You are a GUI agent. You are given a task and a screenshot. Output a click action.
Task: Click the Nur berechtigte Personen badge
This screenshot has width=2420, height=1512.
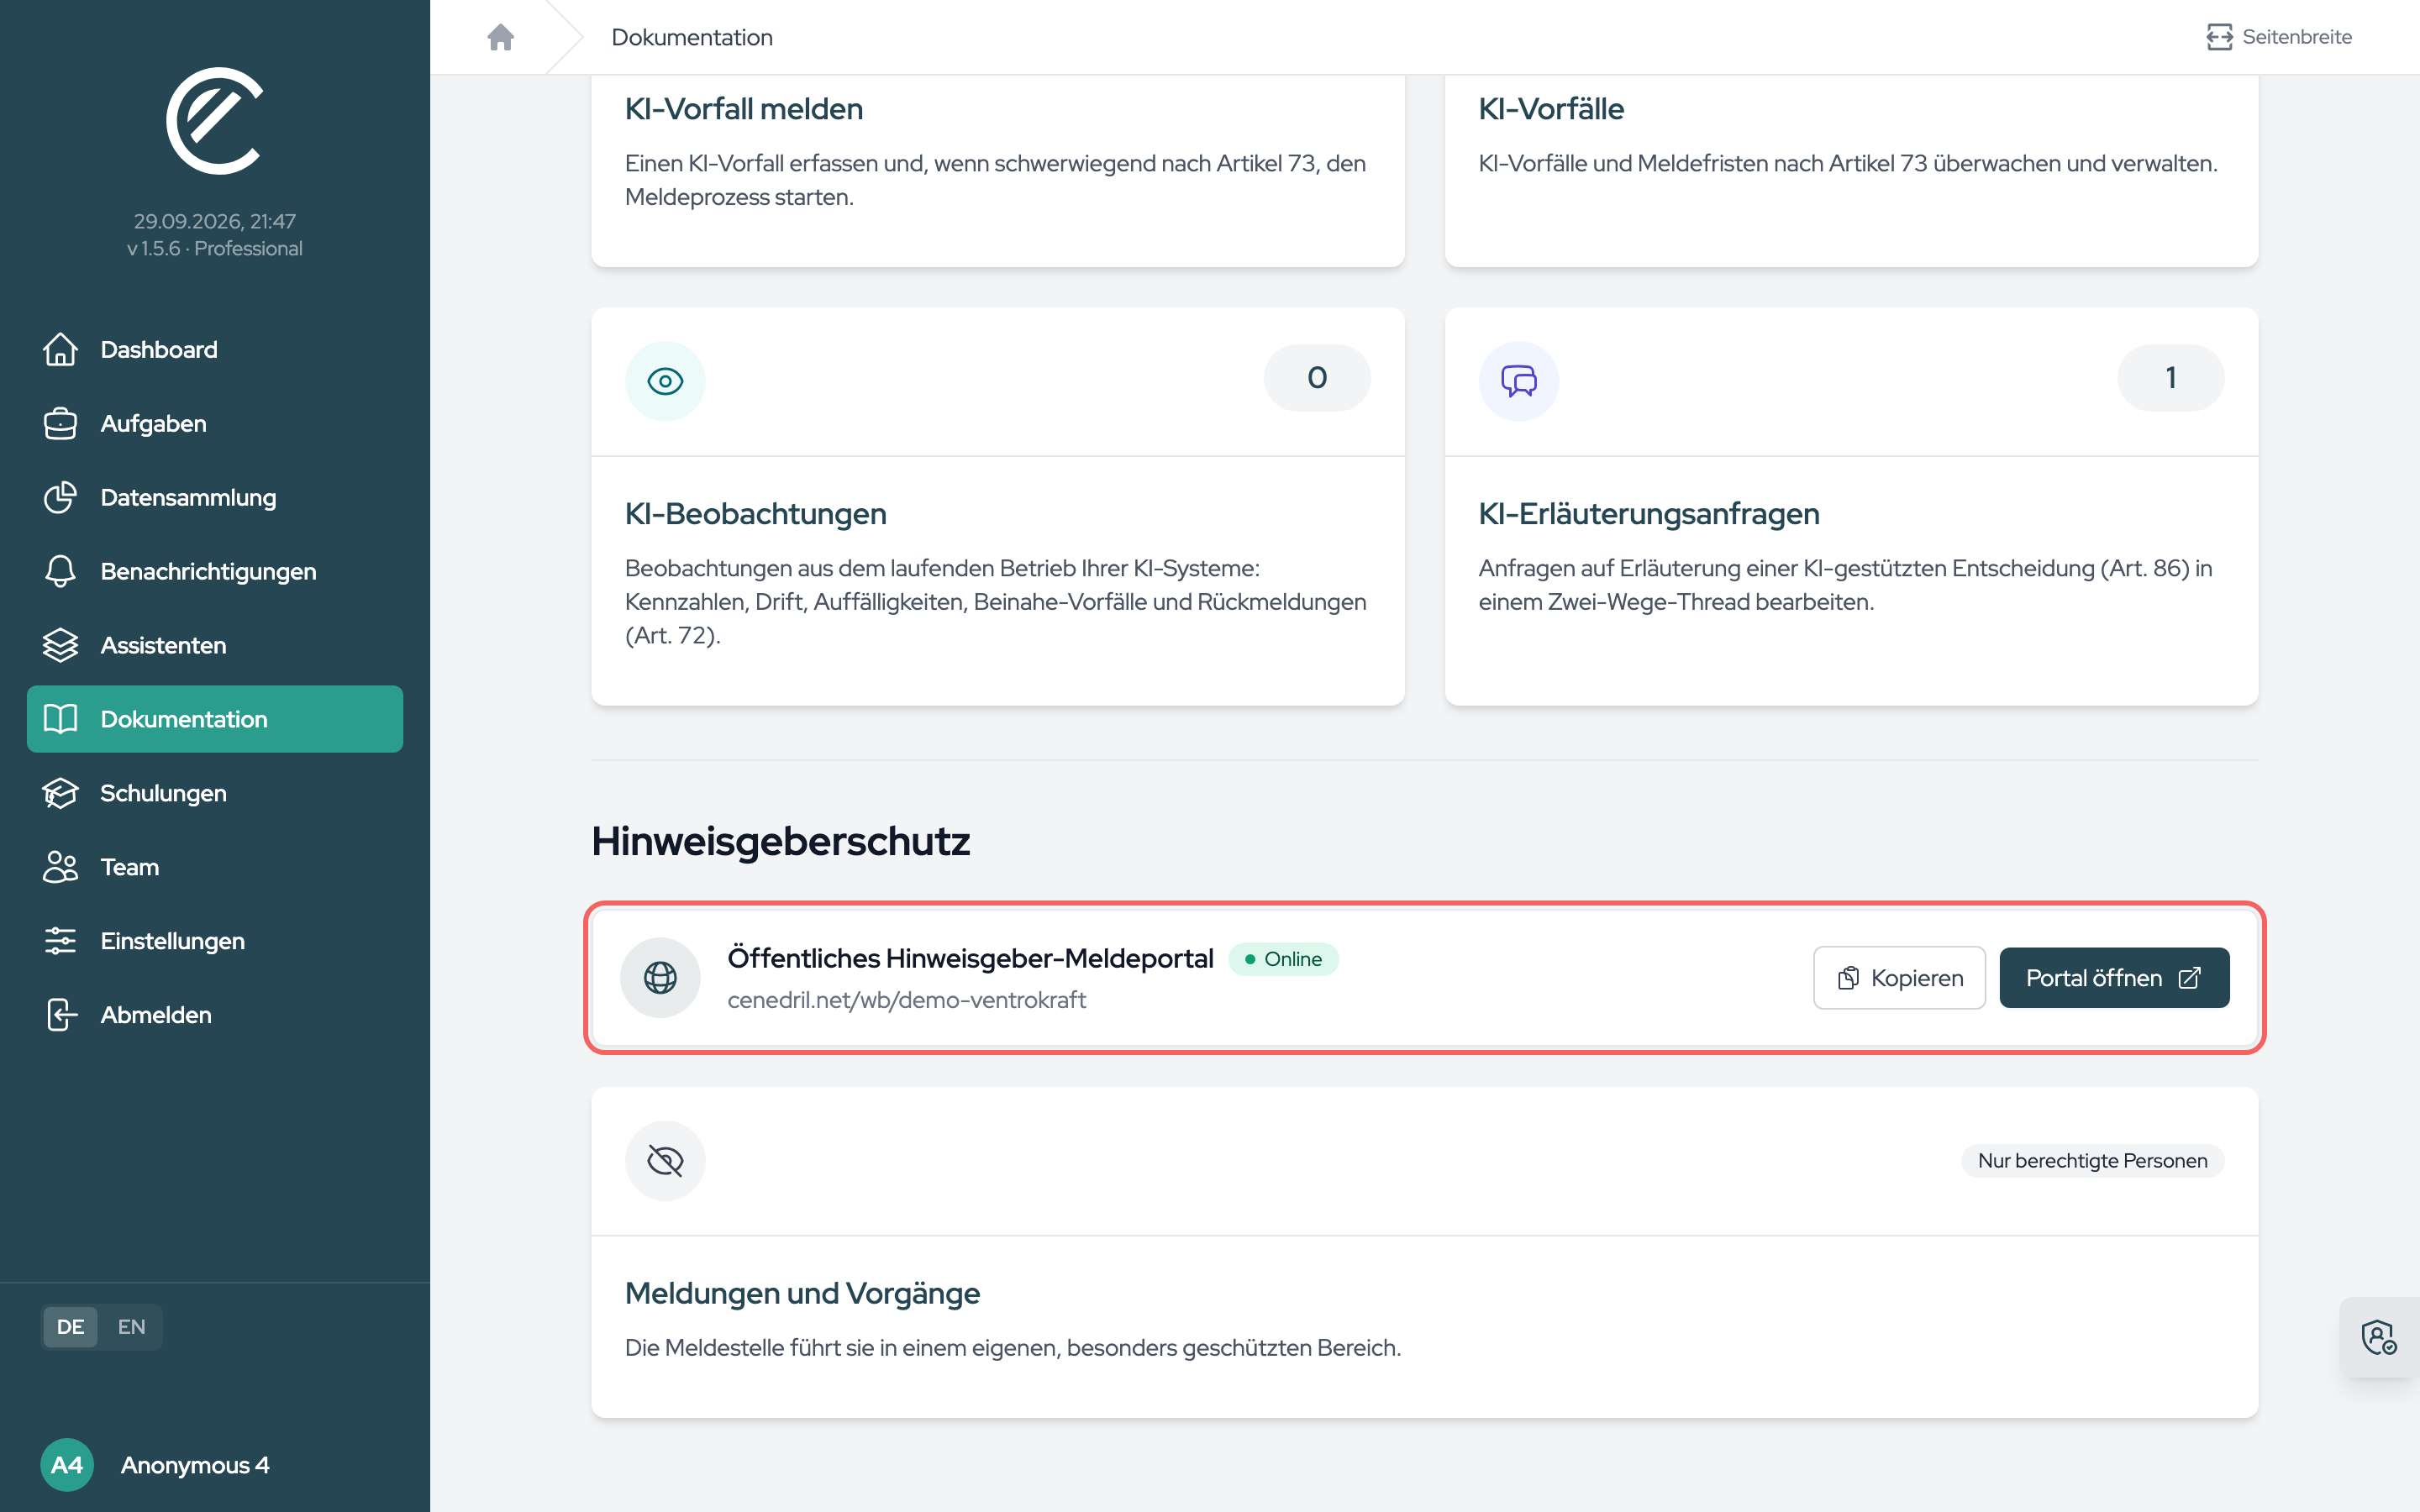(x=2092, y=1161)
